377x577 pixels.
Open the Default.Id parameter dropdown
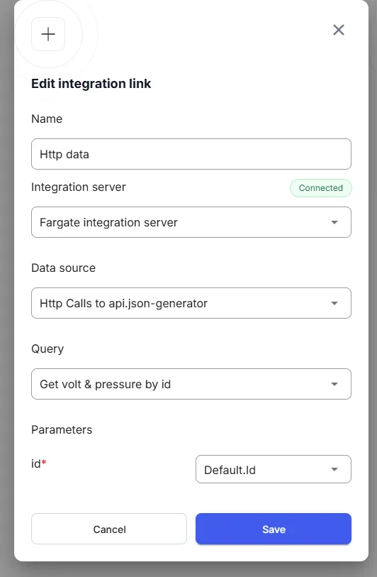[274, 469]
